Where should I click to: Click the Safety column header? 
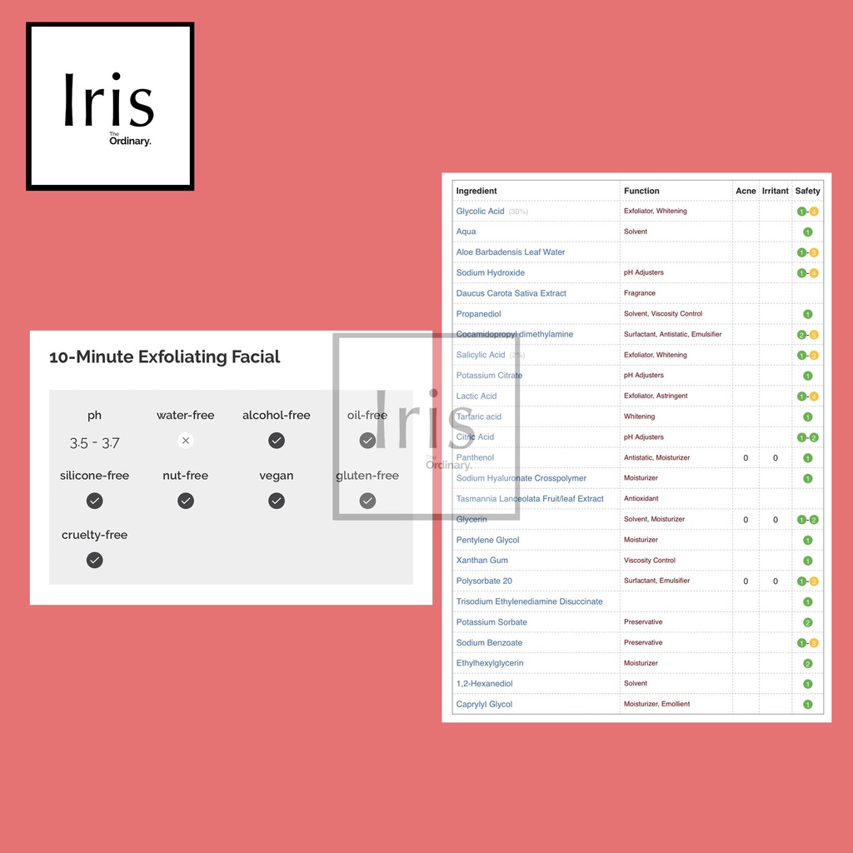pyautogui.click(x=807, y=191)
